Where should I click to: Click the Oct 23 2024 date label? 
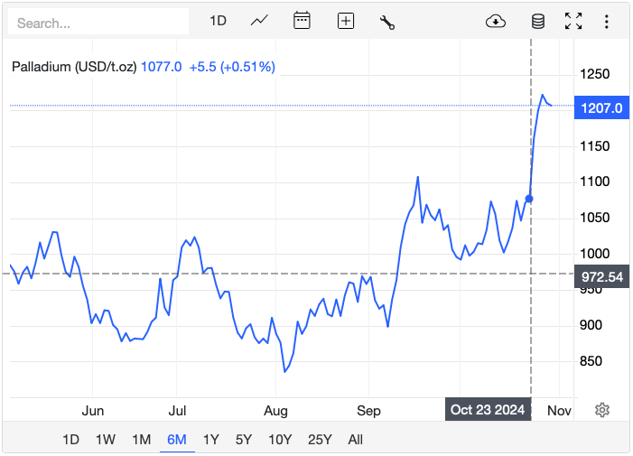coord(488,409)
